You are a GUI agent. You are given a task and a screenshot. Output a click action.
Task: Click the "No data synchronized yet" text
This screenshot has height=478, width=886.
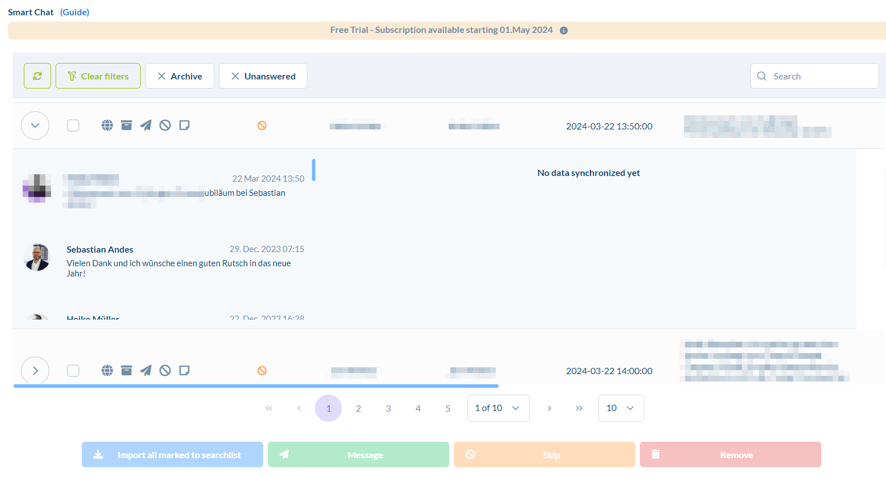click(589, 173)
